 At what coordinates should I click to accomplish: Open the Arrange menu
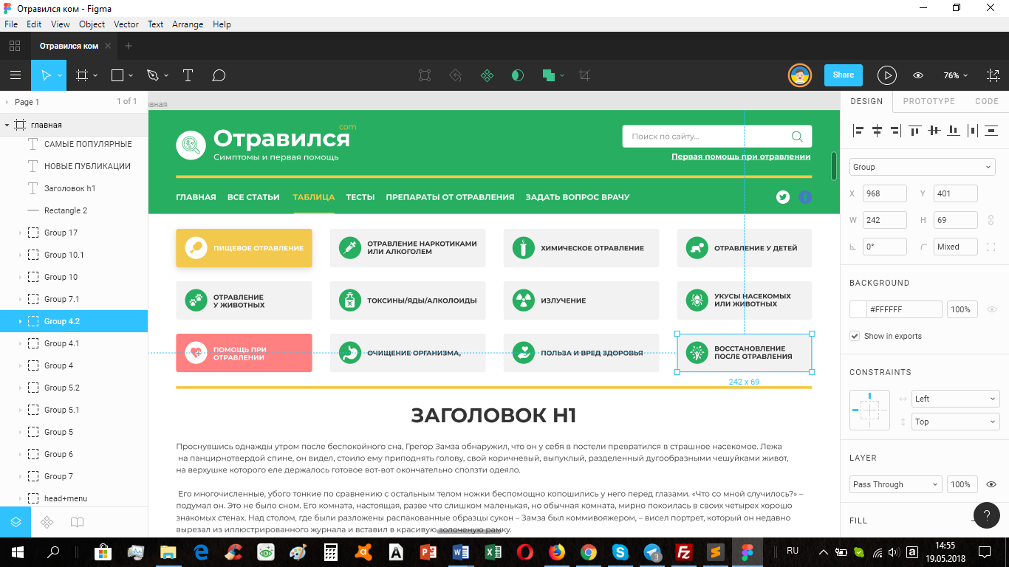point(188,24)
